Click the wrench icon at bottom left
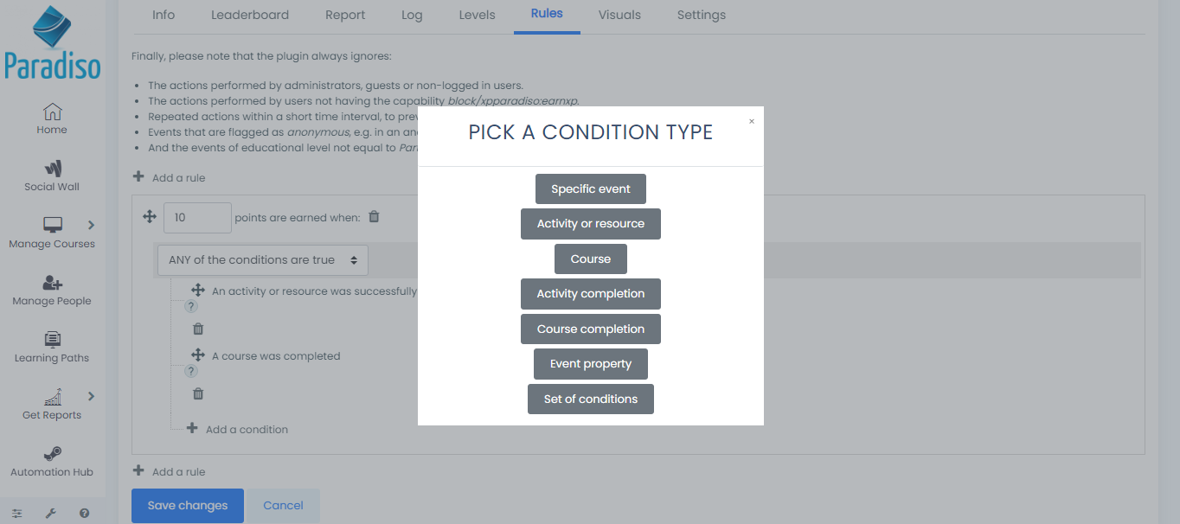1180x524 pixels. point(50,513)
